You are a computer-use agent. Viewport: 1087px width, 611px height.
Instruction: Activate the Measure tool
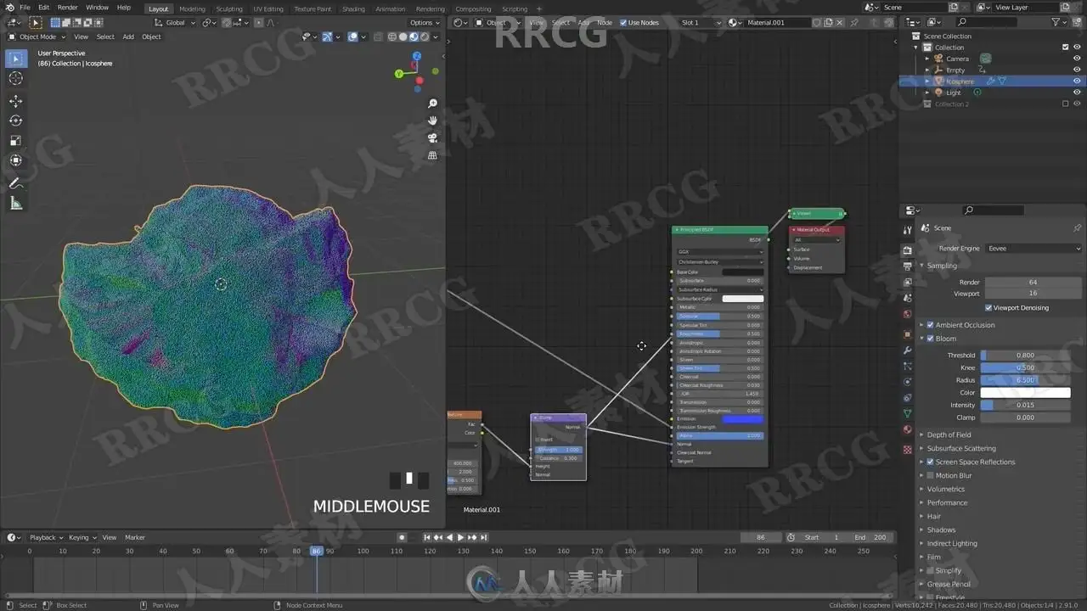click(x=15, y=204)
